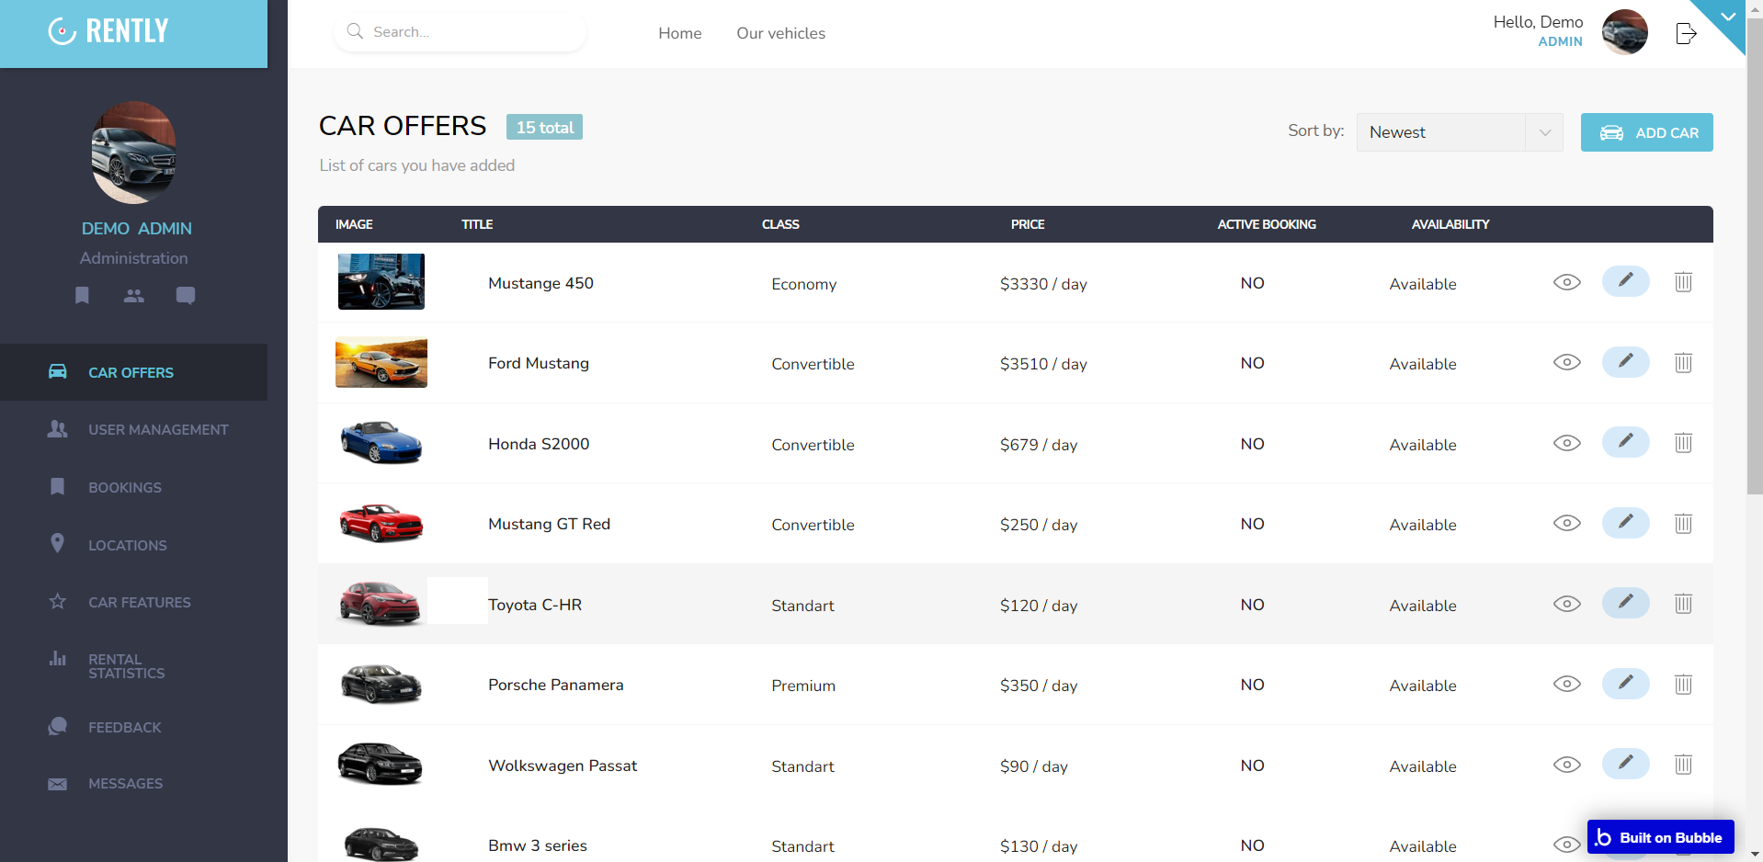Delete the Honda S2000 offer
Viewport: 1763px width, 862px height.
tap(1683, 443)
